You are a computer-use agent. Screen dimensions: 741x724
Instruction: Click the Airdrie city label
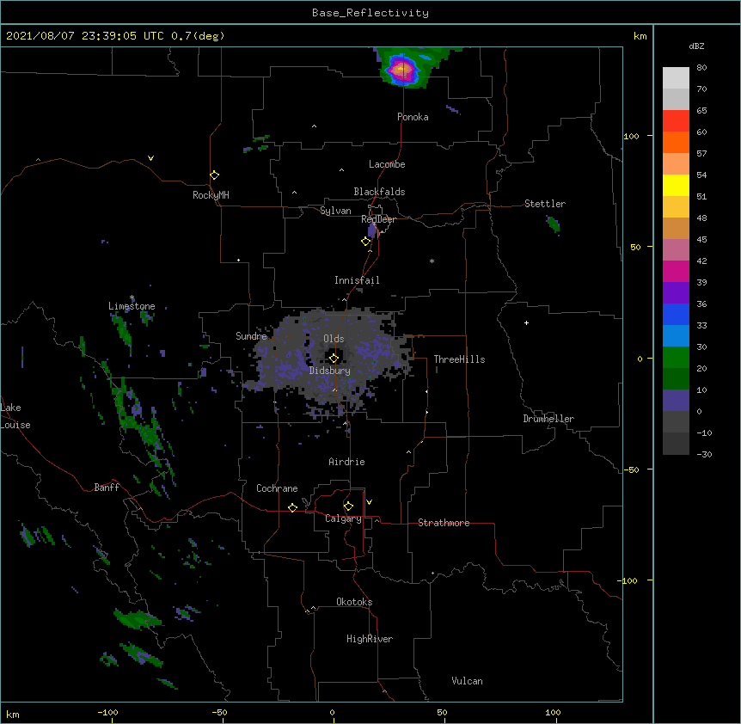347,462
